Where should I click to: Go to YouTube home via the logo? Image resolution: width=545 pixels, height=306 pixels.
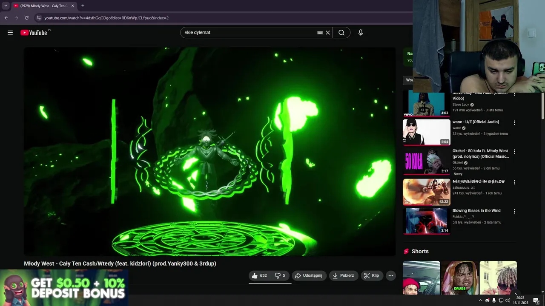coord(34,32)
